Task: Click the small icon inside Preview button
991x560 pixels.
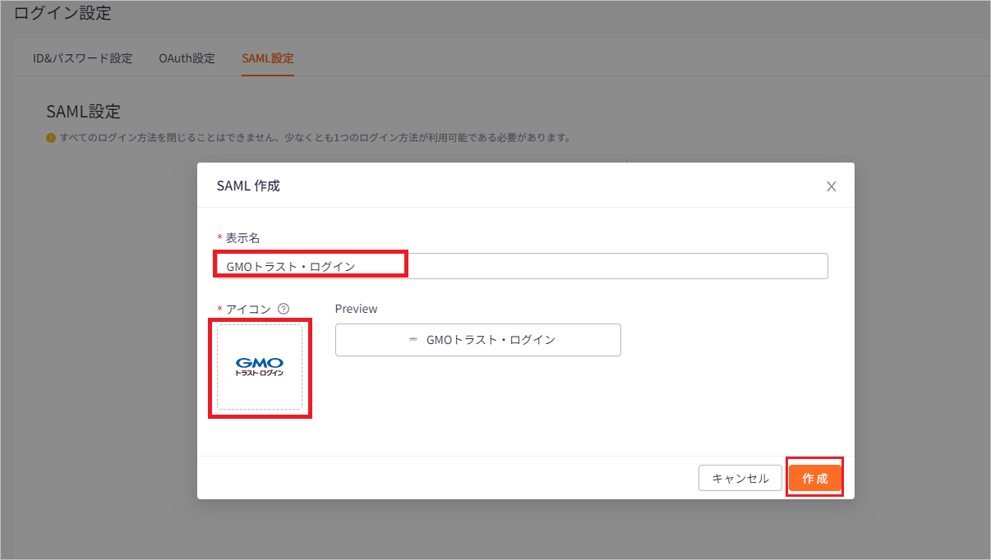Action: tap(413, 340)
